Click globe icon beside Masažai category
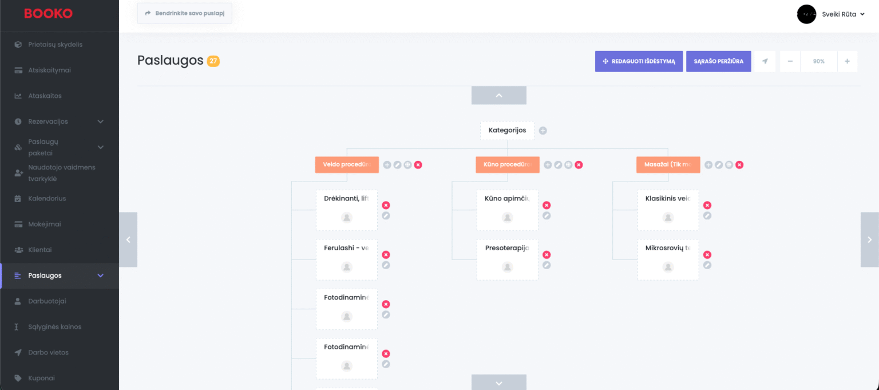Viewport: 879px width, 390px height. [x=729, y=165]
